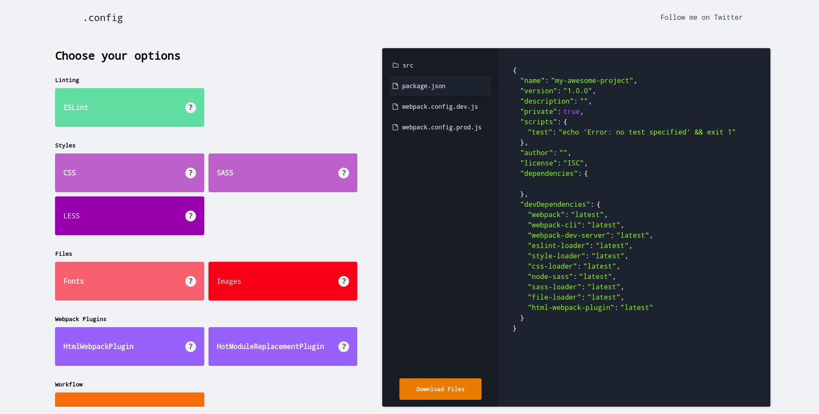This screenshot has width=819, height=414.
Task: Click the "version": "1.0.0" code line
Action: click(x=558, y=91)
